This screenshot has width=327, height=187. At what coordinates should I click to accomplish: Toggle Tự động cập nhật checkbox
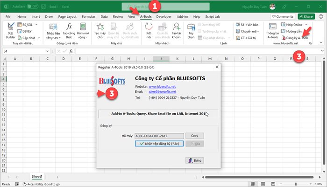click(x=199, y=31)
